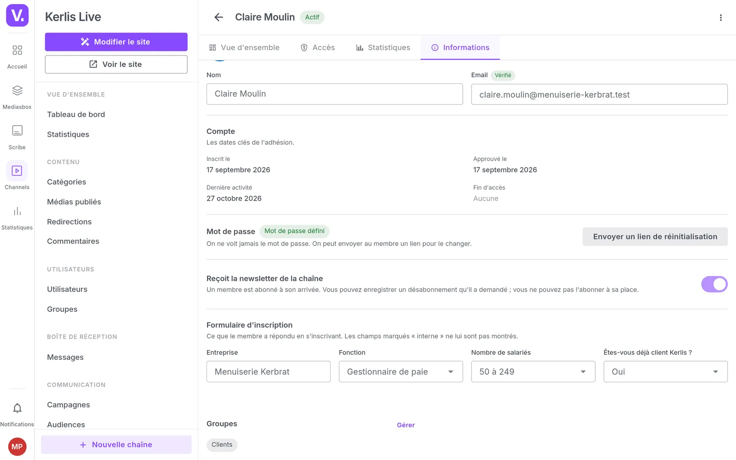
Task: Create a Nouvelle chaîne
Action: (x=116, y=445)
